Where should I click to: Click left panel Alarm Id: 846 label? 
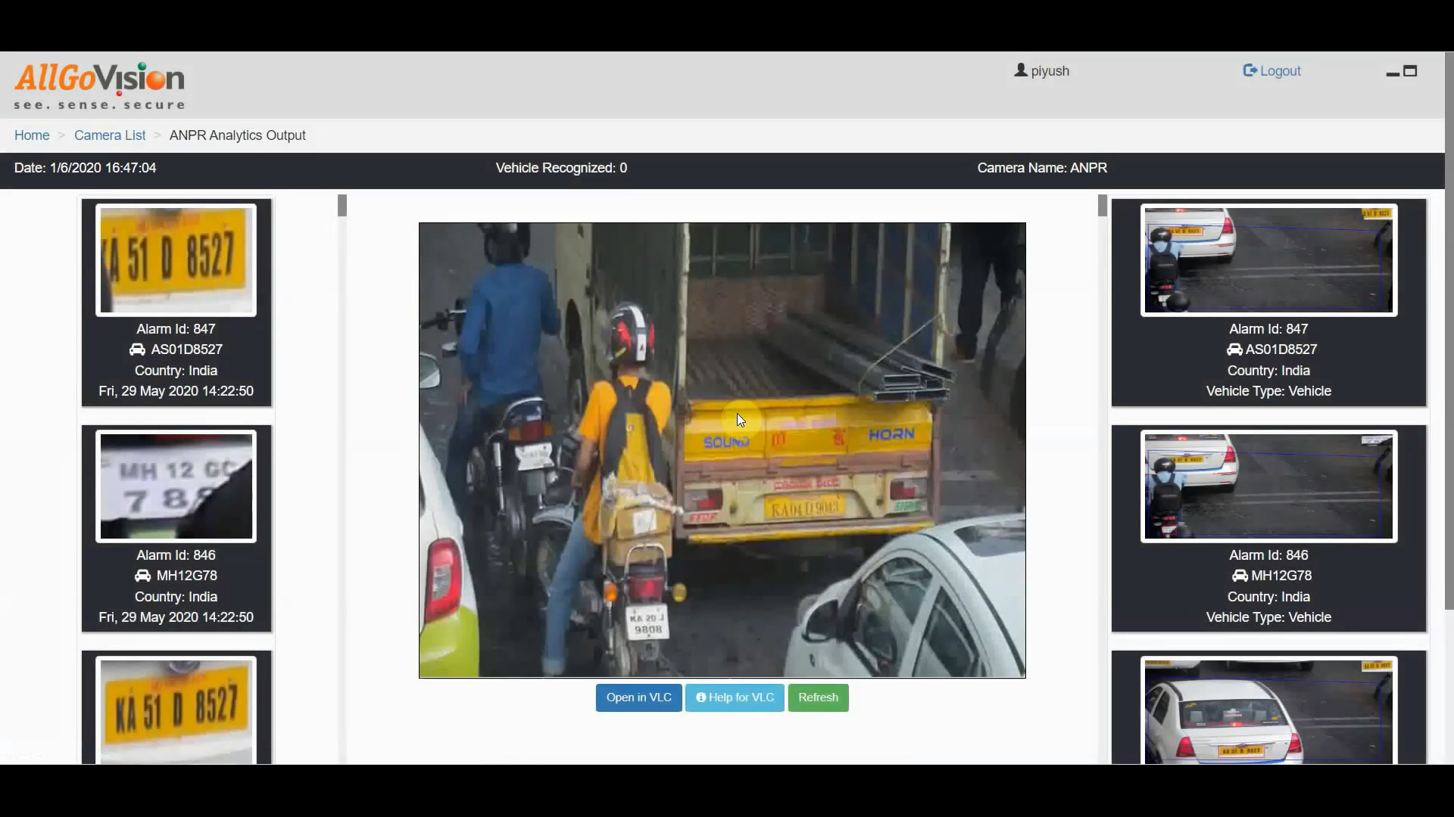coord(176,555)
